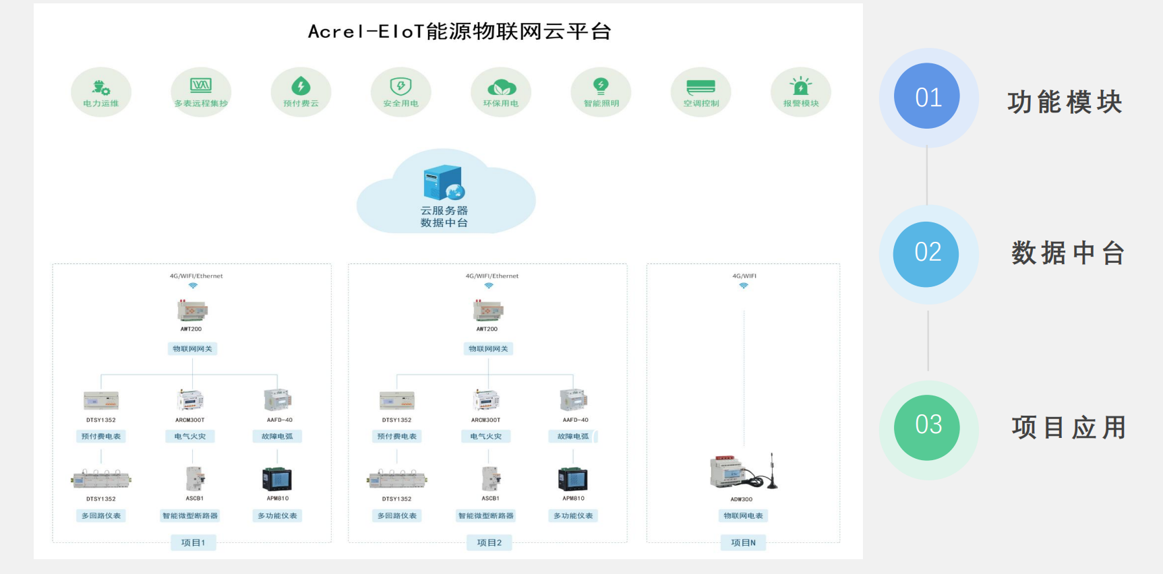Open the 数据中台 heading beside 02
This screenshot has width=1163, height=574.
1068,253
